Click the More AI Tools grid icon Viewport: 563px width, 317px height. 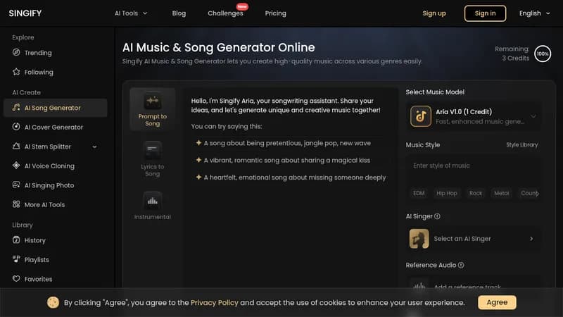(16, 204)
